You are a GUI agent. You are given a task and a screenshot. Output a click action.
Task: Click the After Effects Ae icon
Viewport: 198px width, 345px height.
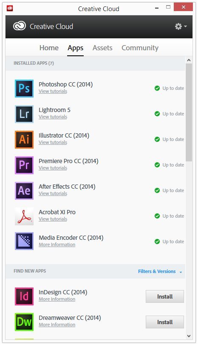(x=24, y=190)
